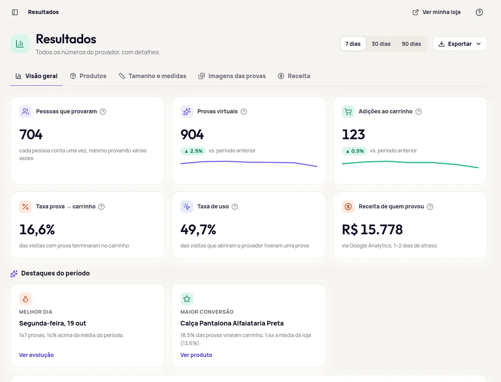Viewport: 501px width, 382px height.
Task: Click the R$ 15.778 revenue value
Action: [x=372, y=230]
